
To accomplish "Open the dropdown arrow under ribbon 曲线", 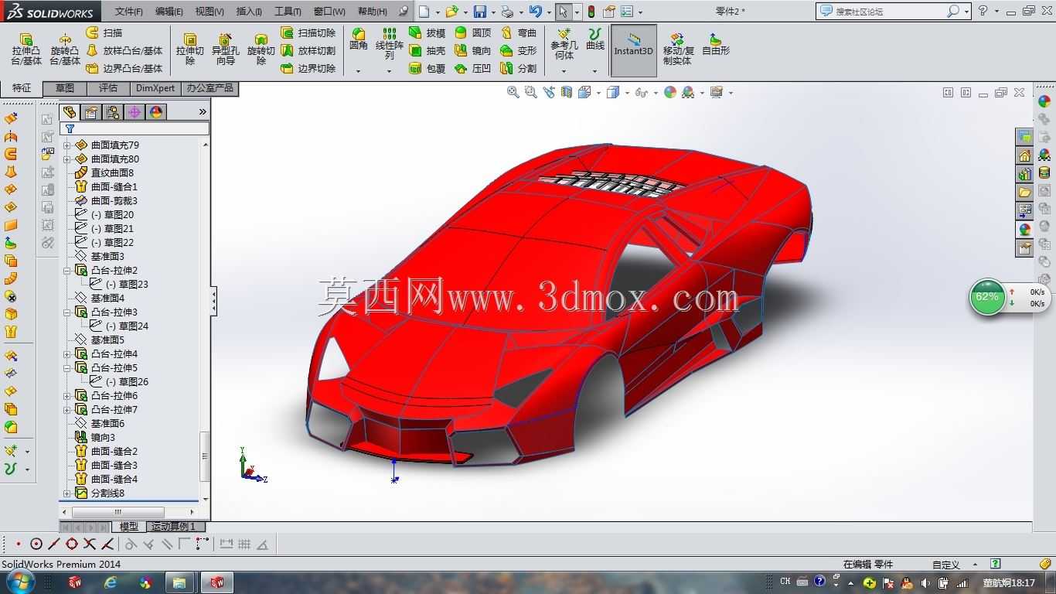I will [x=594, y=71].
